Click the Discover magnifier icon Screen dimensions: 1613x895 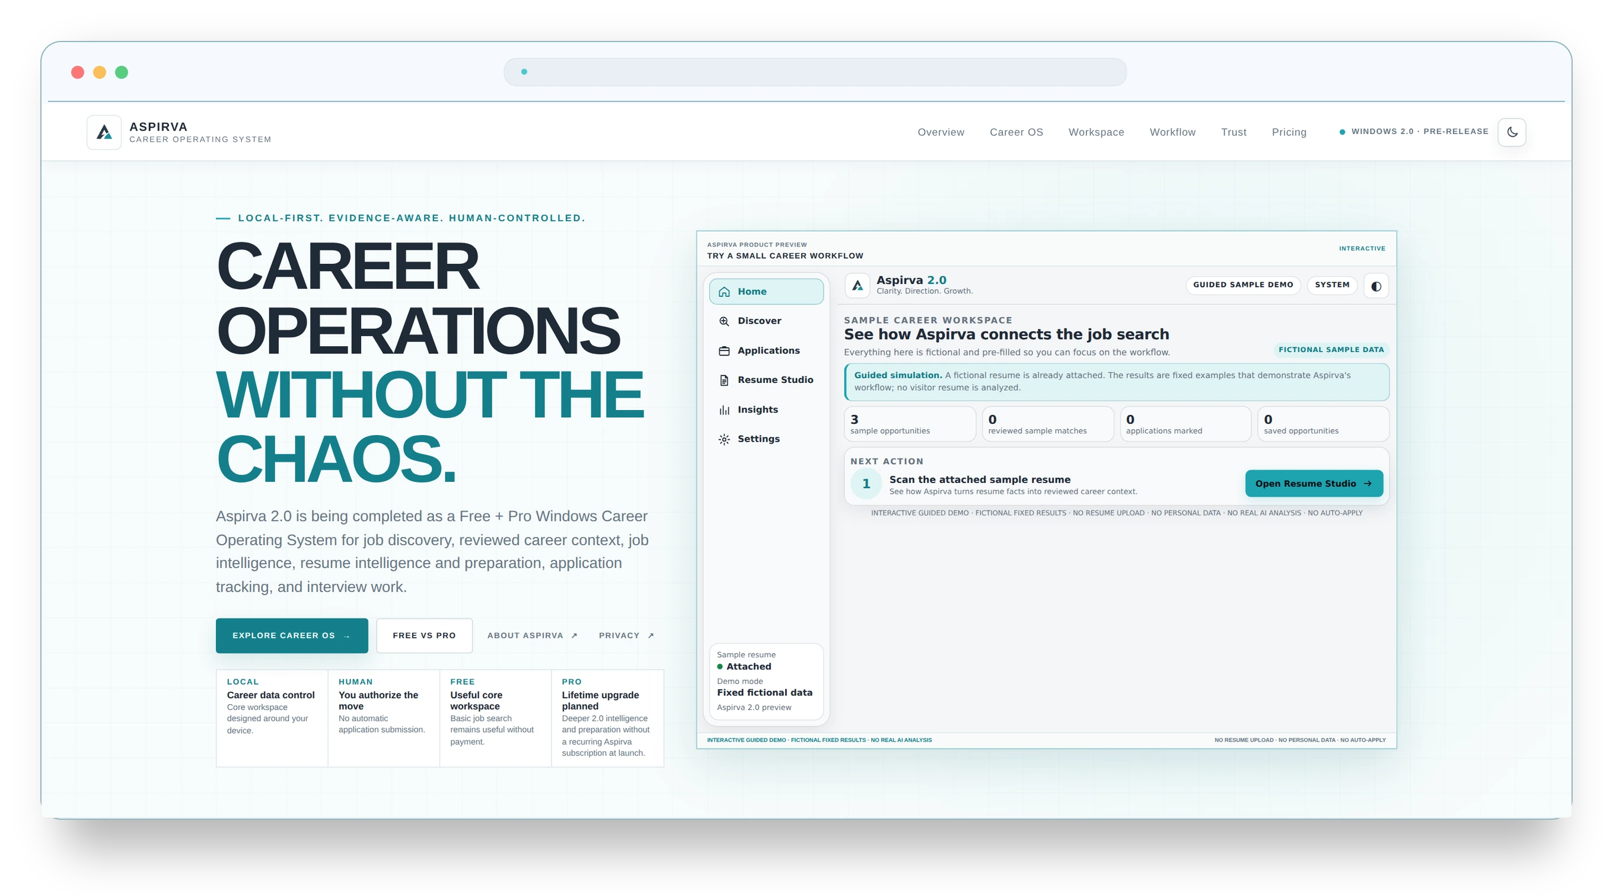pos(724,321)
